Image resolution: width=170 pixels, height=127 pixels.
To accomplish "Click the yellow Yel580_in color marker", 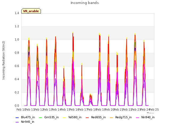I will tap(64, 117).
